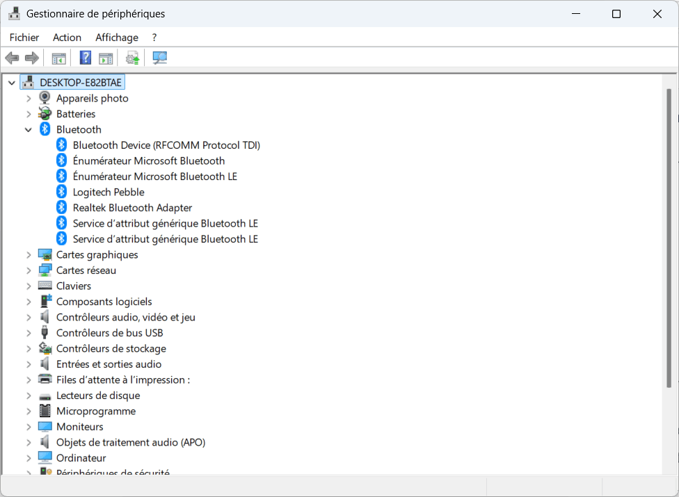This screenshot has height=497, width=679.
Task: Expand the Claviers category
Action: click(x=29, y=286)
